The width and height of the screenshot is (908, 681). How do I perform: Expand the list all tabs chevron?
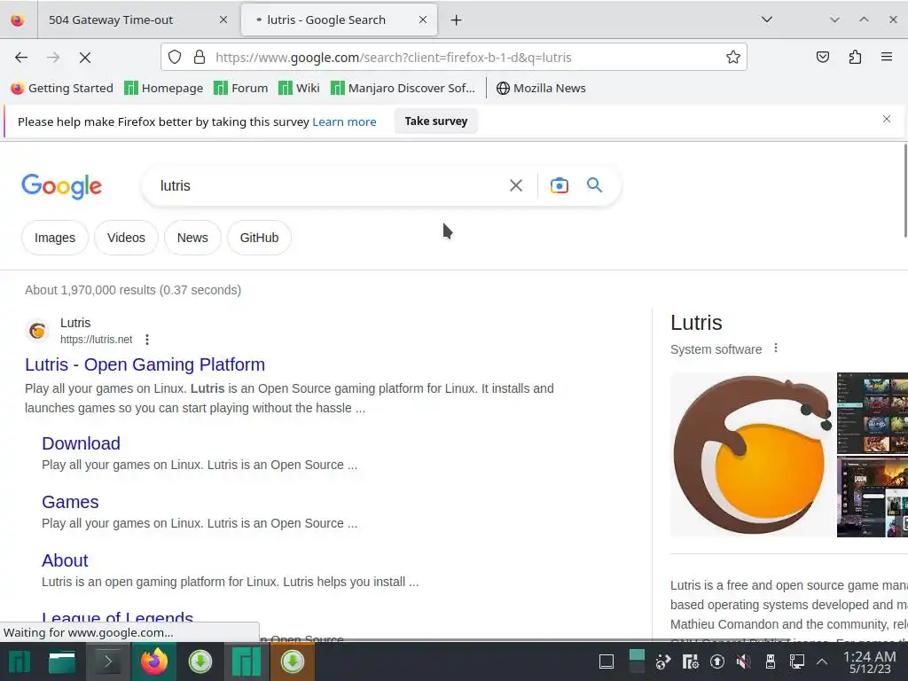[767, 20]
